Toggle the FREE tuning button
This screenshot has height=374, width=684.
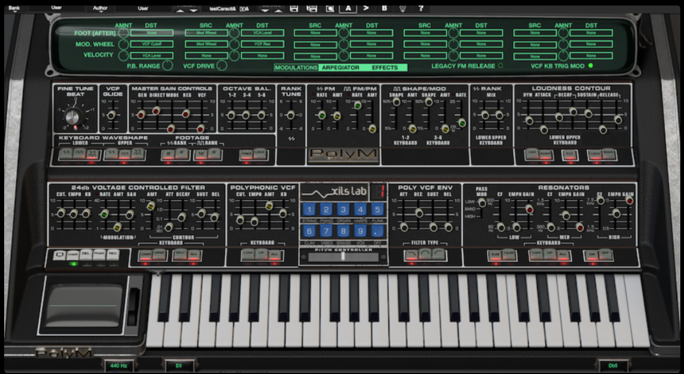pos(247,154)
